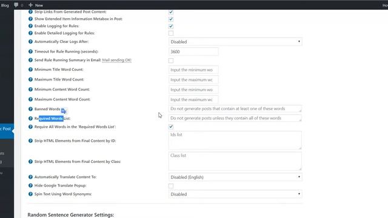Click the Blog item in admin bar

pyautogui.click(x=5, y=5)
